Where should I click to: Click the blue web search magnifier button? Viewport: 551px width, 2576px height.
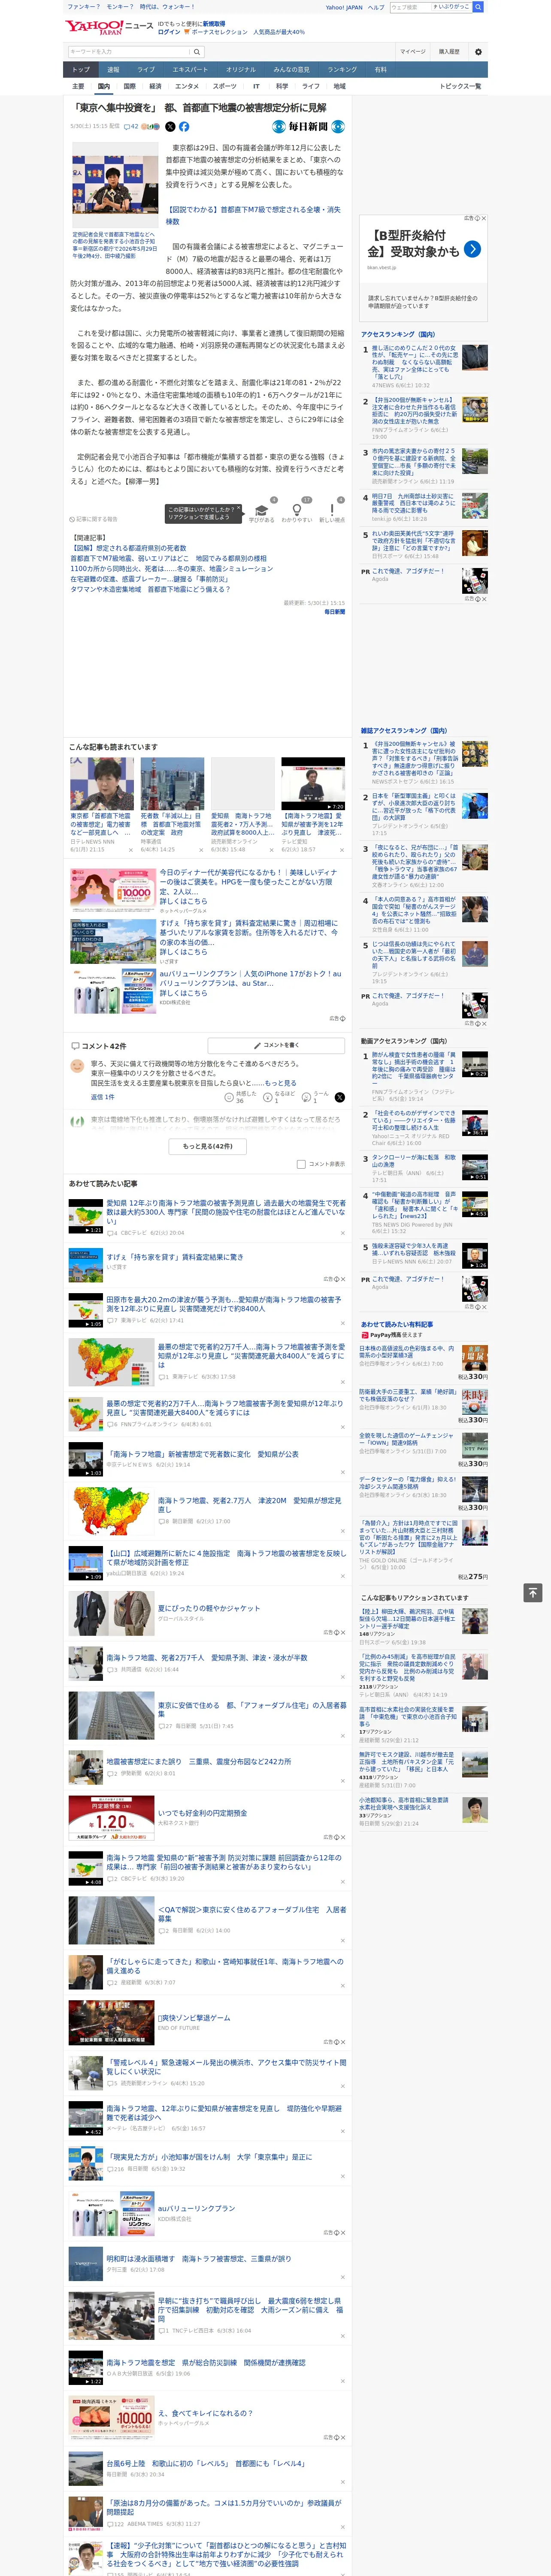coord(478,7)
